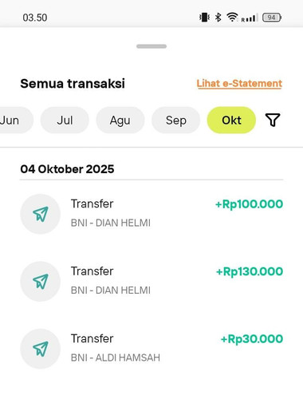This screenshot has height=399, width=303.
Task: Select the Jun month filter
Action: click(x=14, y=120)
